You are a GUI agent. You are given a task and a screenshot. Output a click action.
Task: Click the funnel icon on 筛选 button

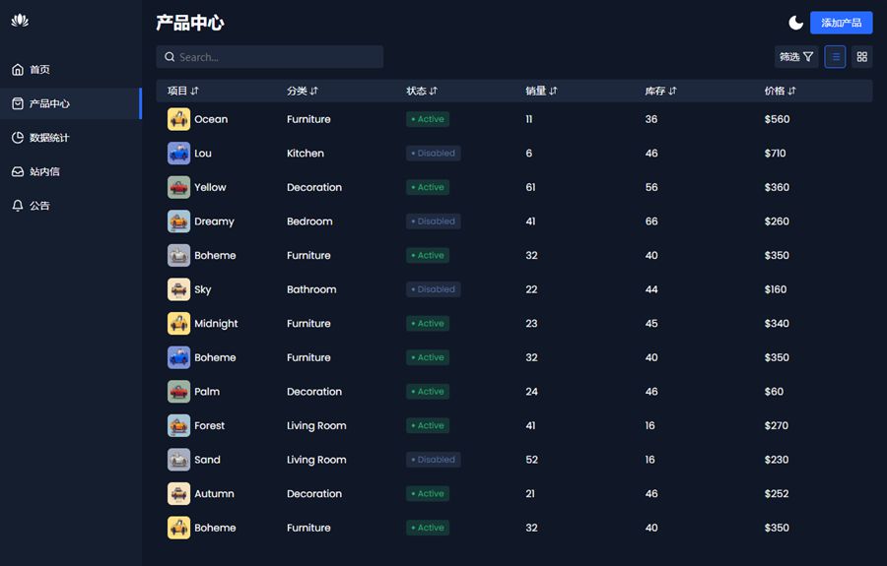click(x=808, y=57)
